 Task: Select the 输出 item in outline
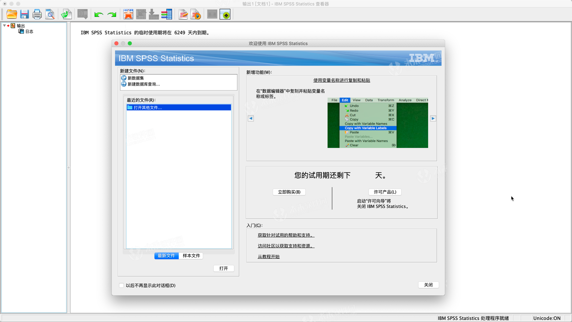(x=21, y=26)
